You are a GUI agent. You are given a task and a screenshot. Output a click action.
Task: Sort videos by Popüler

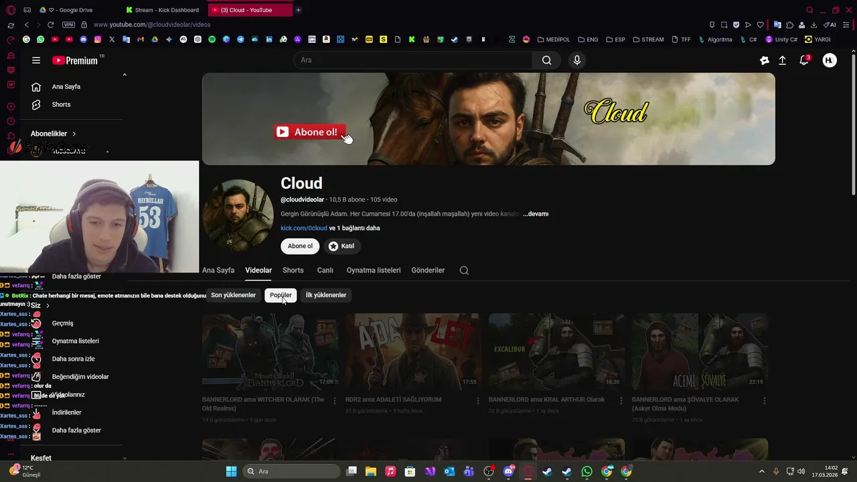[281, 295]
